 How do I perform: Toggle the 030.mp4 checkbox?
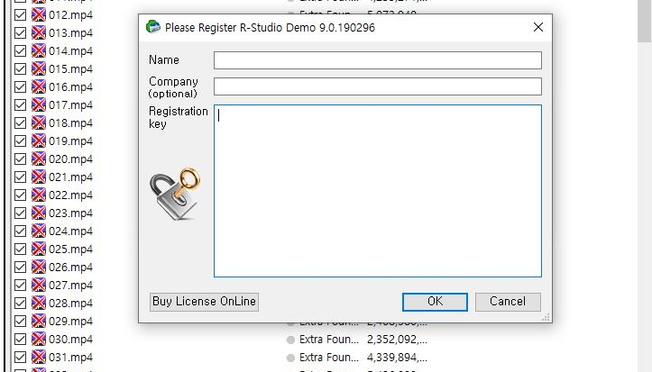click(x=20, y=340)
